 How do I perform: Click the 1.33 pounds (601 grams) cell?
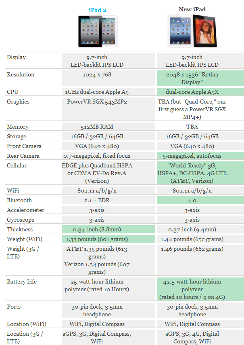click(x=108, y=239)
